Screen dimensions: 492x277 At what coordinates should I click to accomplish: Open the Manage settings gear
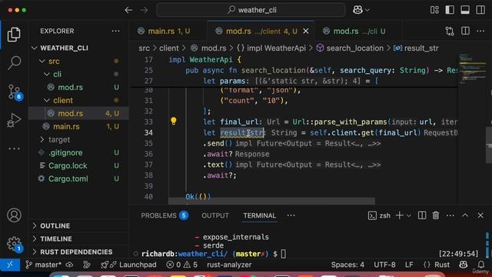point(14,243)
